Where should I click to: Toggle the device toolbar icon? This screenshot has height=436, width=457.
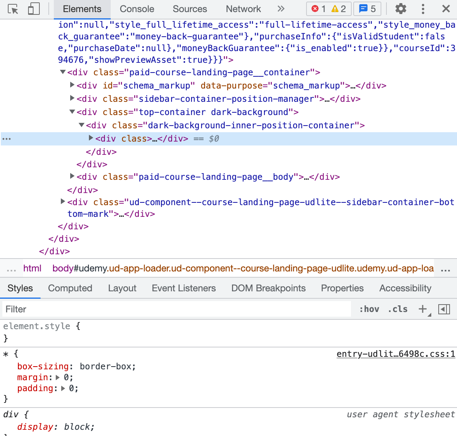click(x=34, y=9)
